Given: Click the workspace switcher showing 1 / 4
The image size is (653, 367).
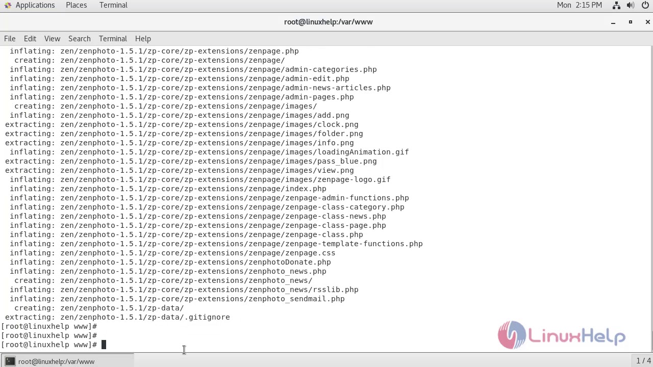Looking at the screenshot, I should click(x=644, y=361).
